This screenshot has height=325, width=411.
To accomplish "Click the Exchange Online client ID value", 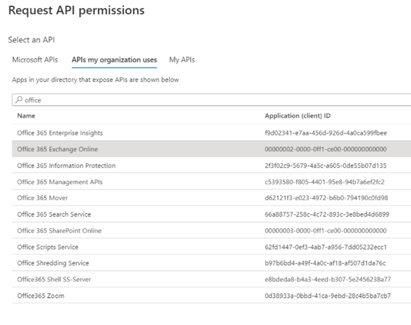I will pos(326,149).
